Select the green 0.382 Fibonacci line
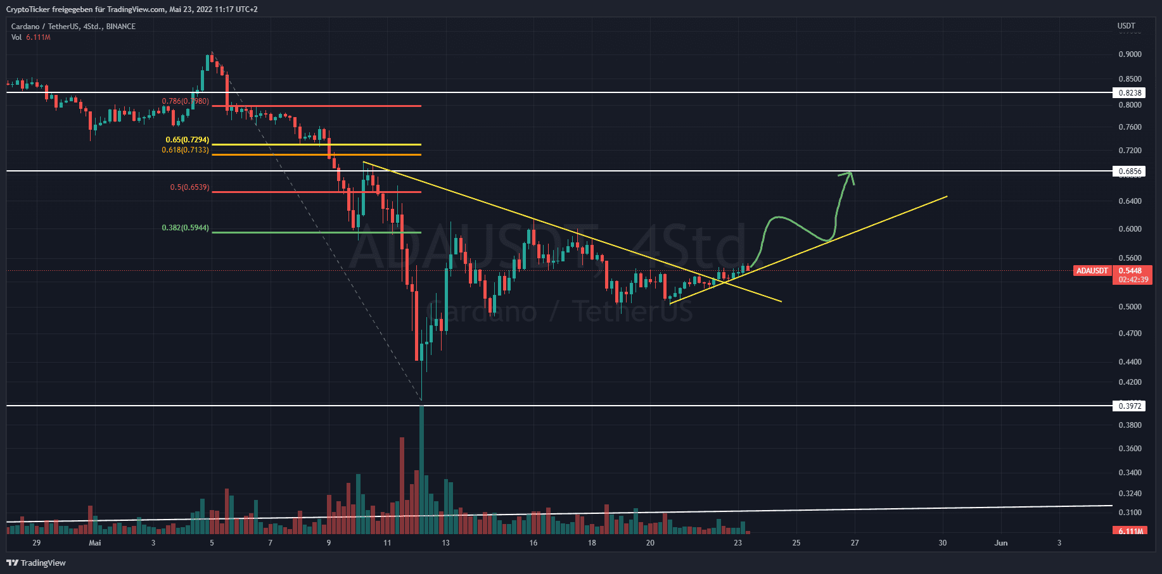The image size is (1162, 574). pyautogui.click(x=316, y=232)
